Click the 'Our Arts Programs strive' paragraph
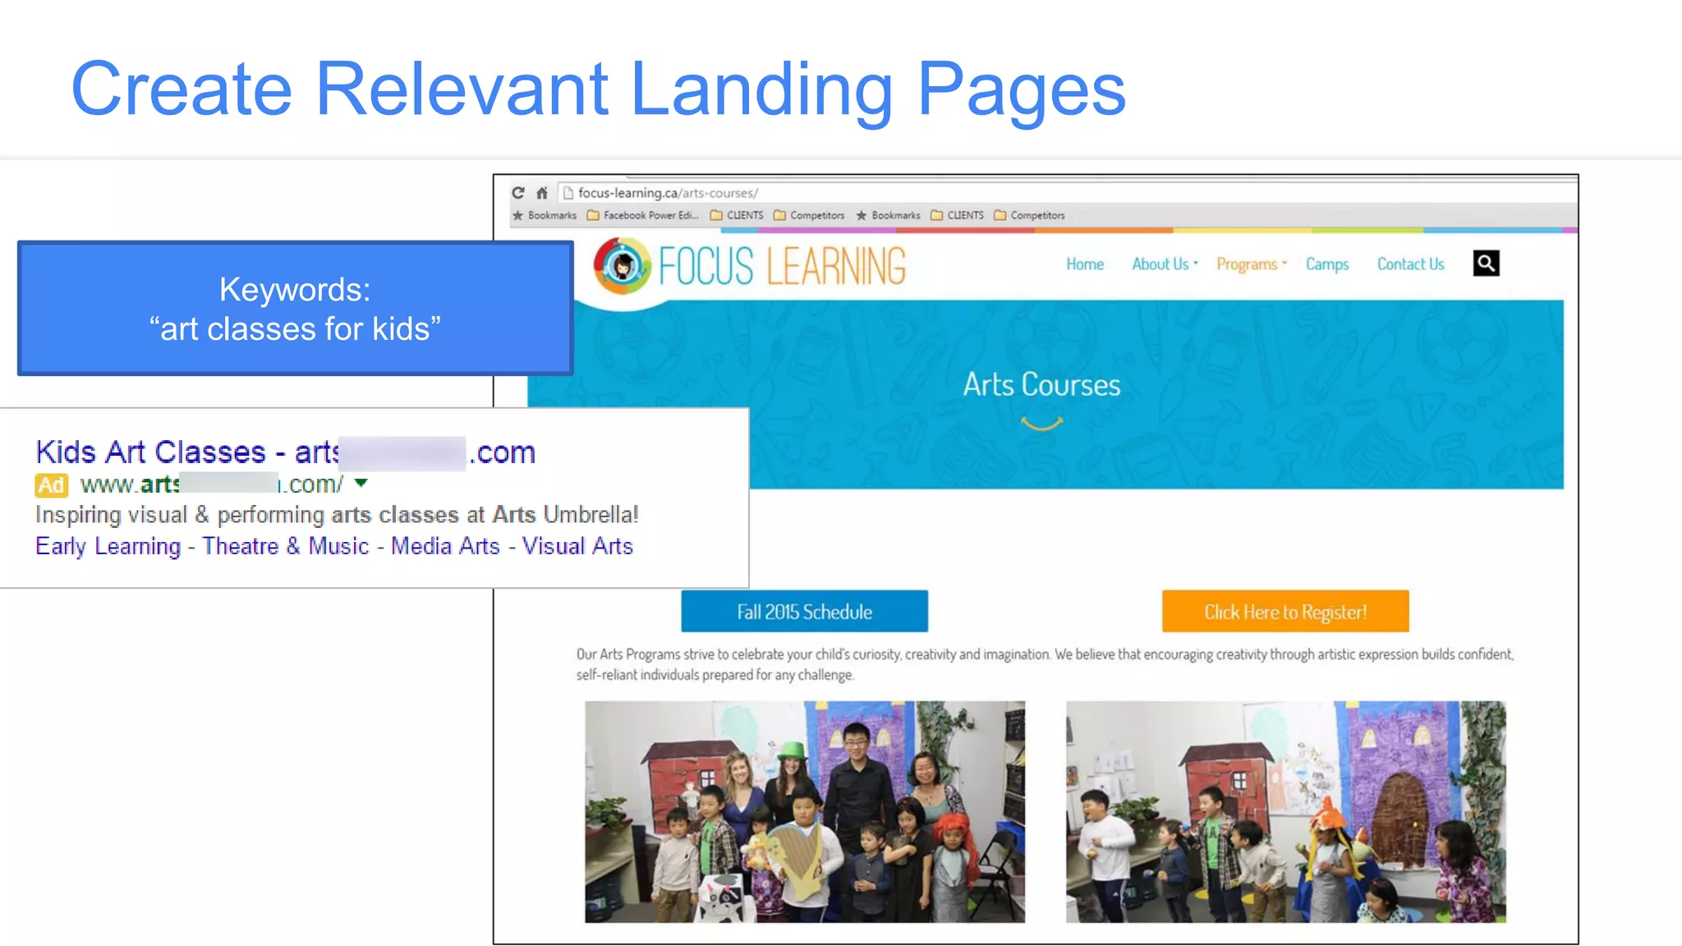 1045,664
